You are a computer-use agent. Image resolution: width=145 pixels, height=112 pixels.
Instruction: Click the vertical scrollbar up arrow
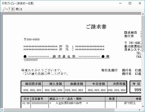[x=143, y=14]
